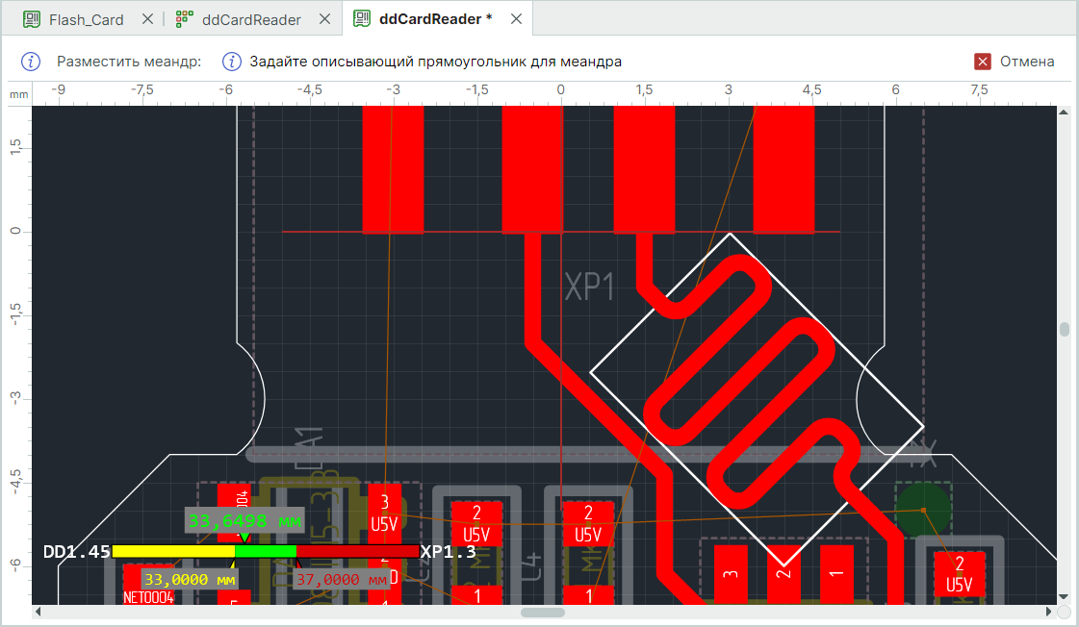Click the round button in bottom-right corner
Viewport: 1079px width, 627px height.
pos(1064,612)
